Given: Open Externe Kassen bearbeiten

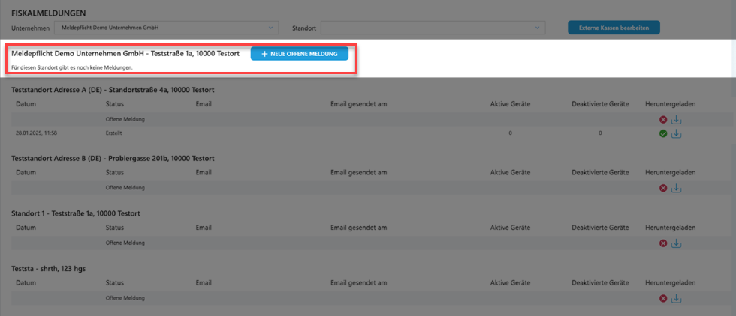Looking at the screenshot, I should tap(614, 28).
